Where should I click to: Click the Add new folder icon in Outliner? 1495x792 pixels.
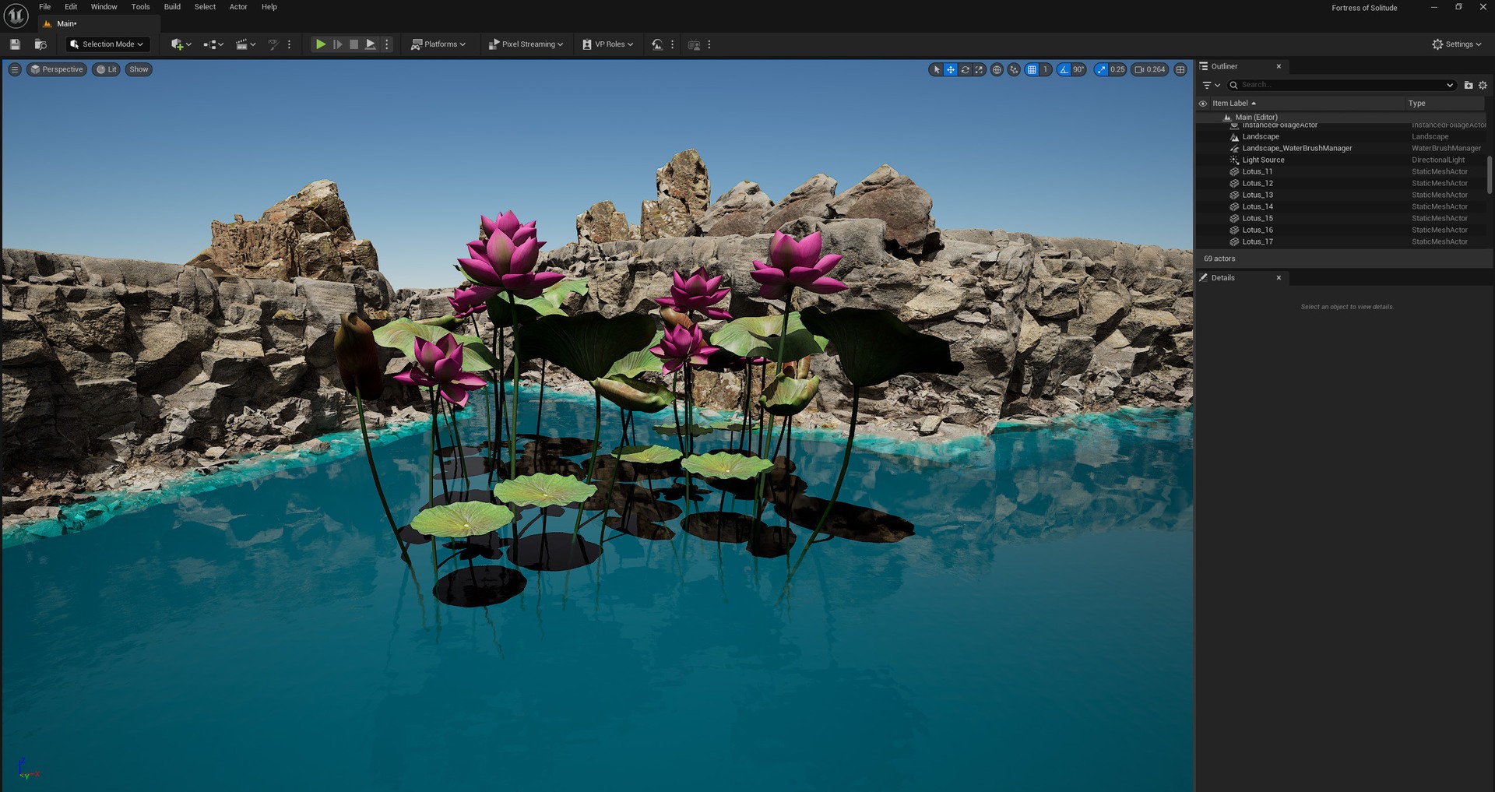click(1469, 85)
